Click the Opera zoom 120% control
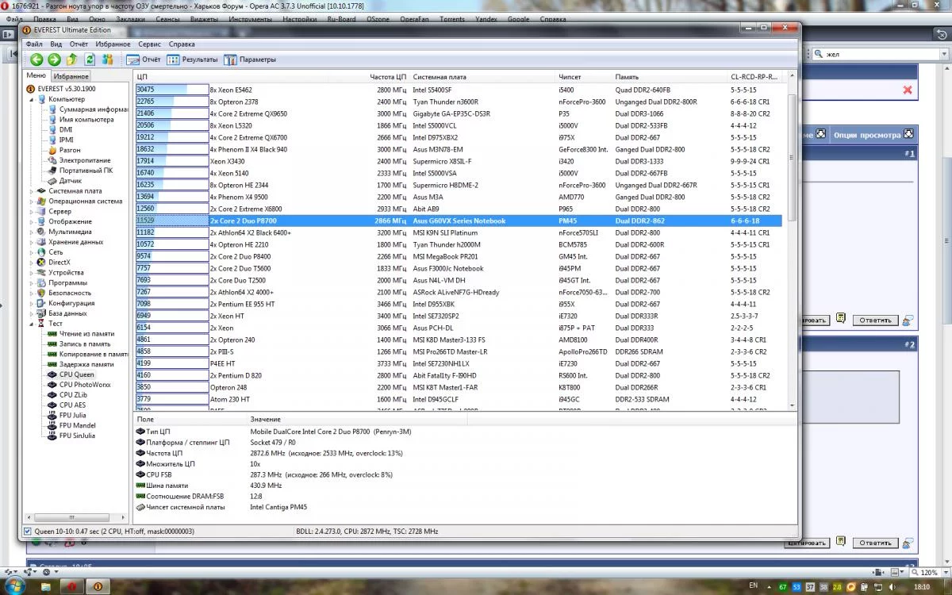952x595 pixels. click(x=930, y=572)
